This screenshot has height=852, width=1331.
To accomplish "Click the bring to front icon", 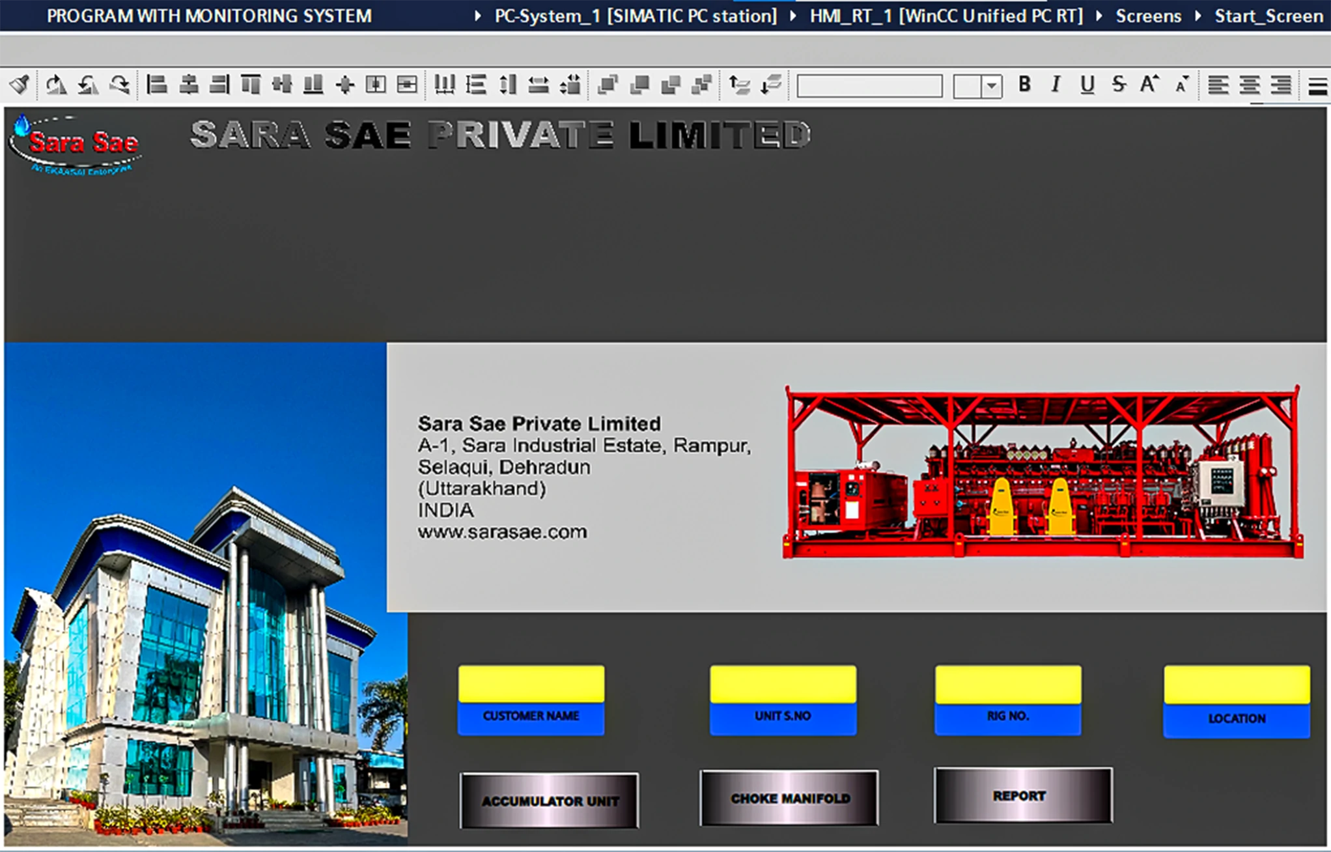I will click(x=608, y=85).
